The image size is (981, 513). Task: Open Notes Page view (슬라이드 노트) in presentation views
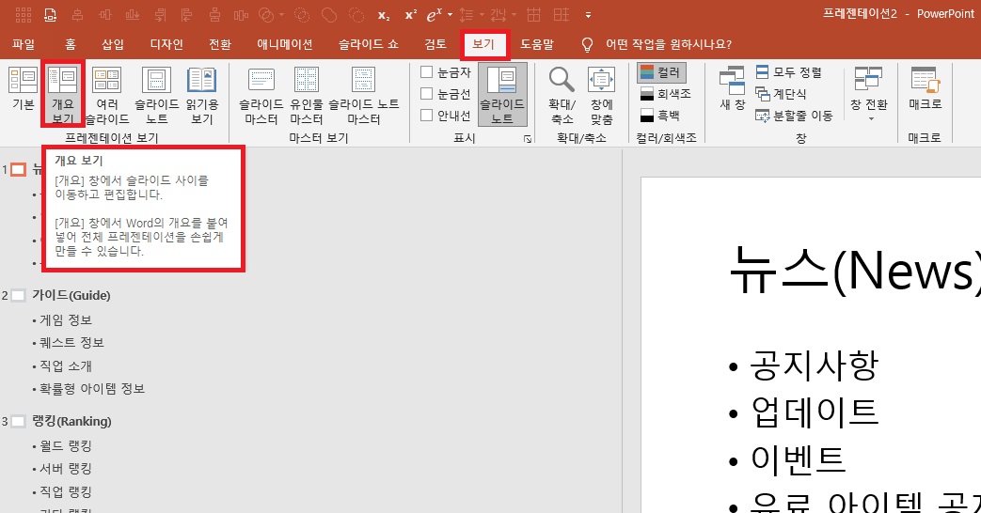pos(156,95)
